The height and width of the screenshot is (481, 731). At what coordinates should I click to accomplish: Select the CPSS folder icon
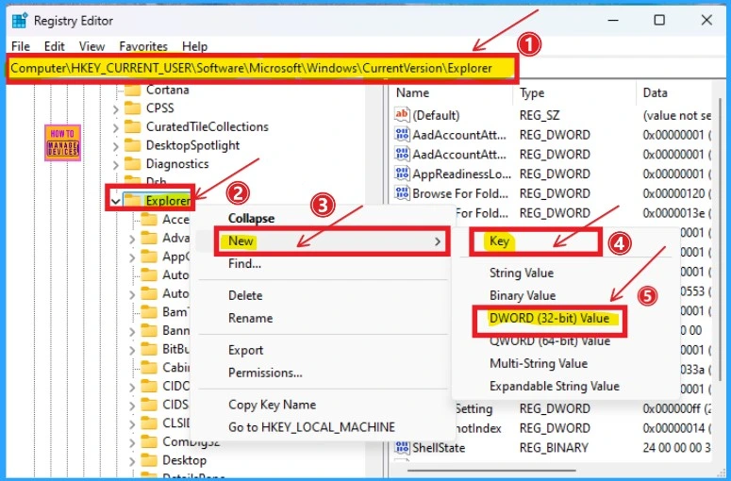click(x=132, y=108)
